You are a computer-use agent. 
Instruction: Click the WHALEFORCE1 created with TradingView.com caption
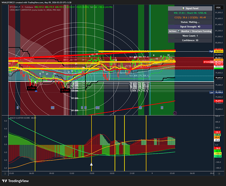[x=36, y=3]
